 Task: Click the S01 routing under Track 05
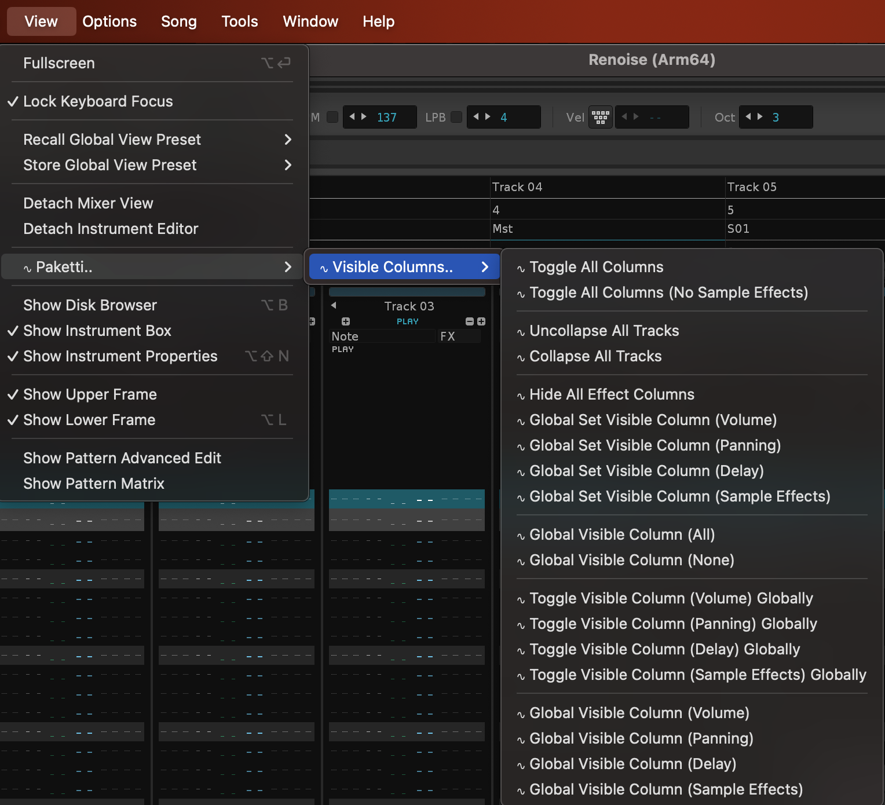738,229
